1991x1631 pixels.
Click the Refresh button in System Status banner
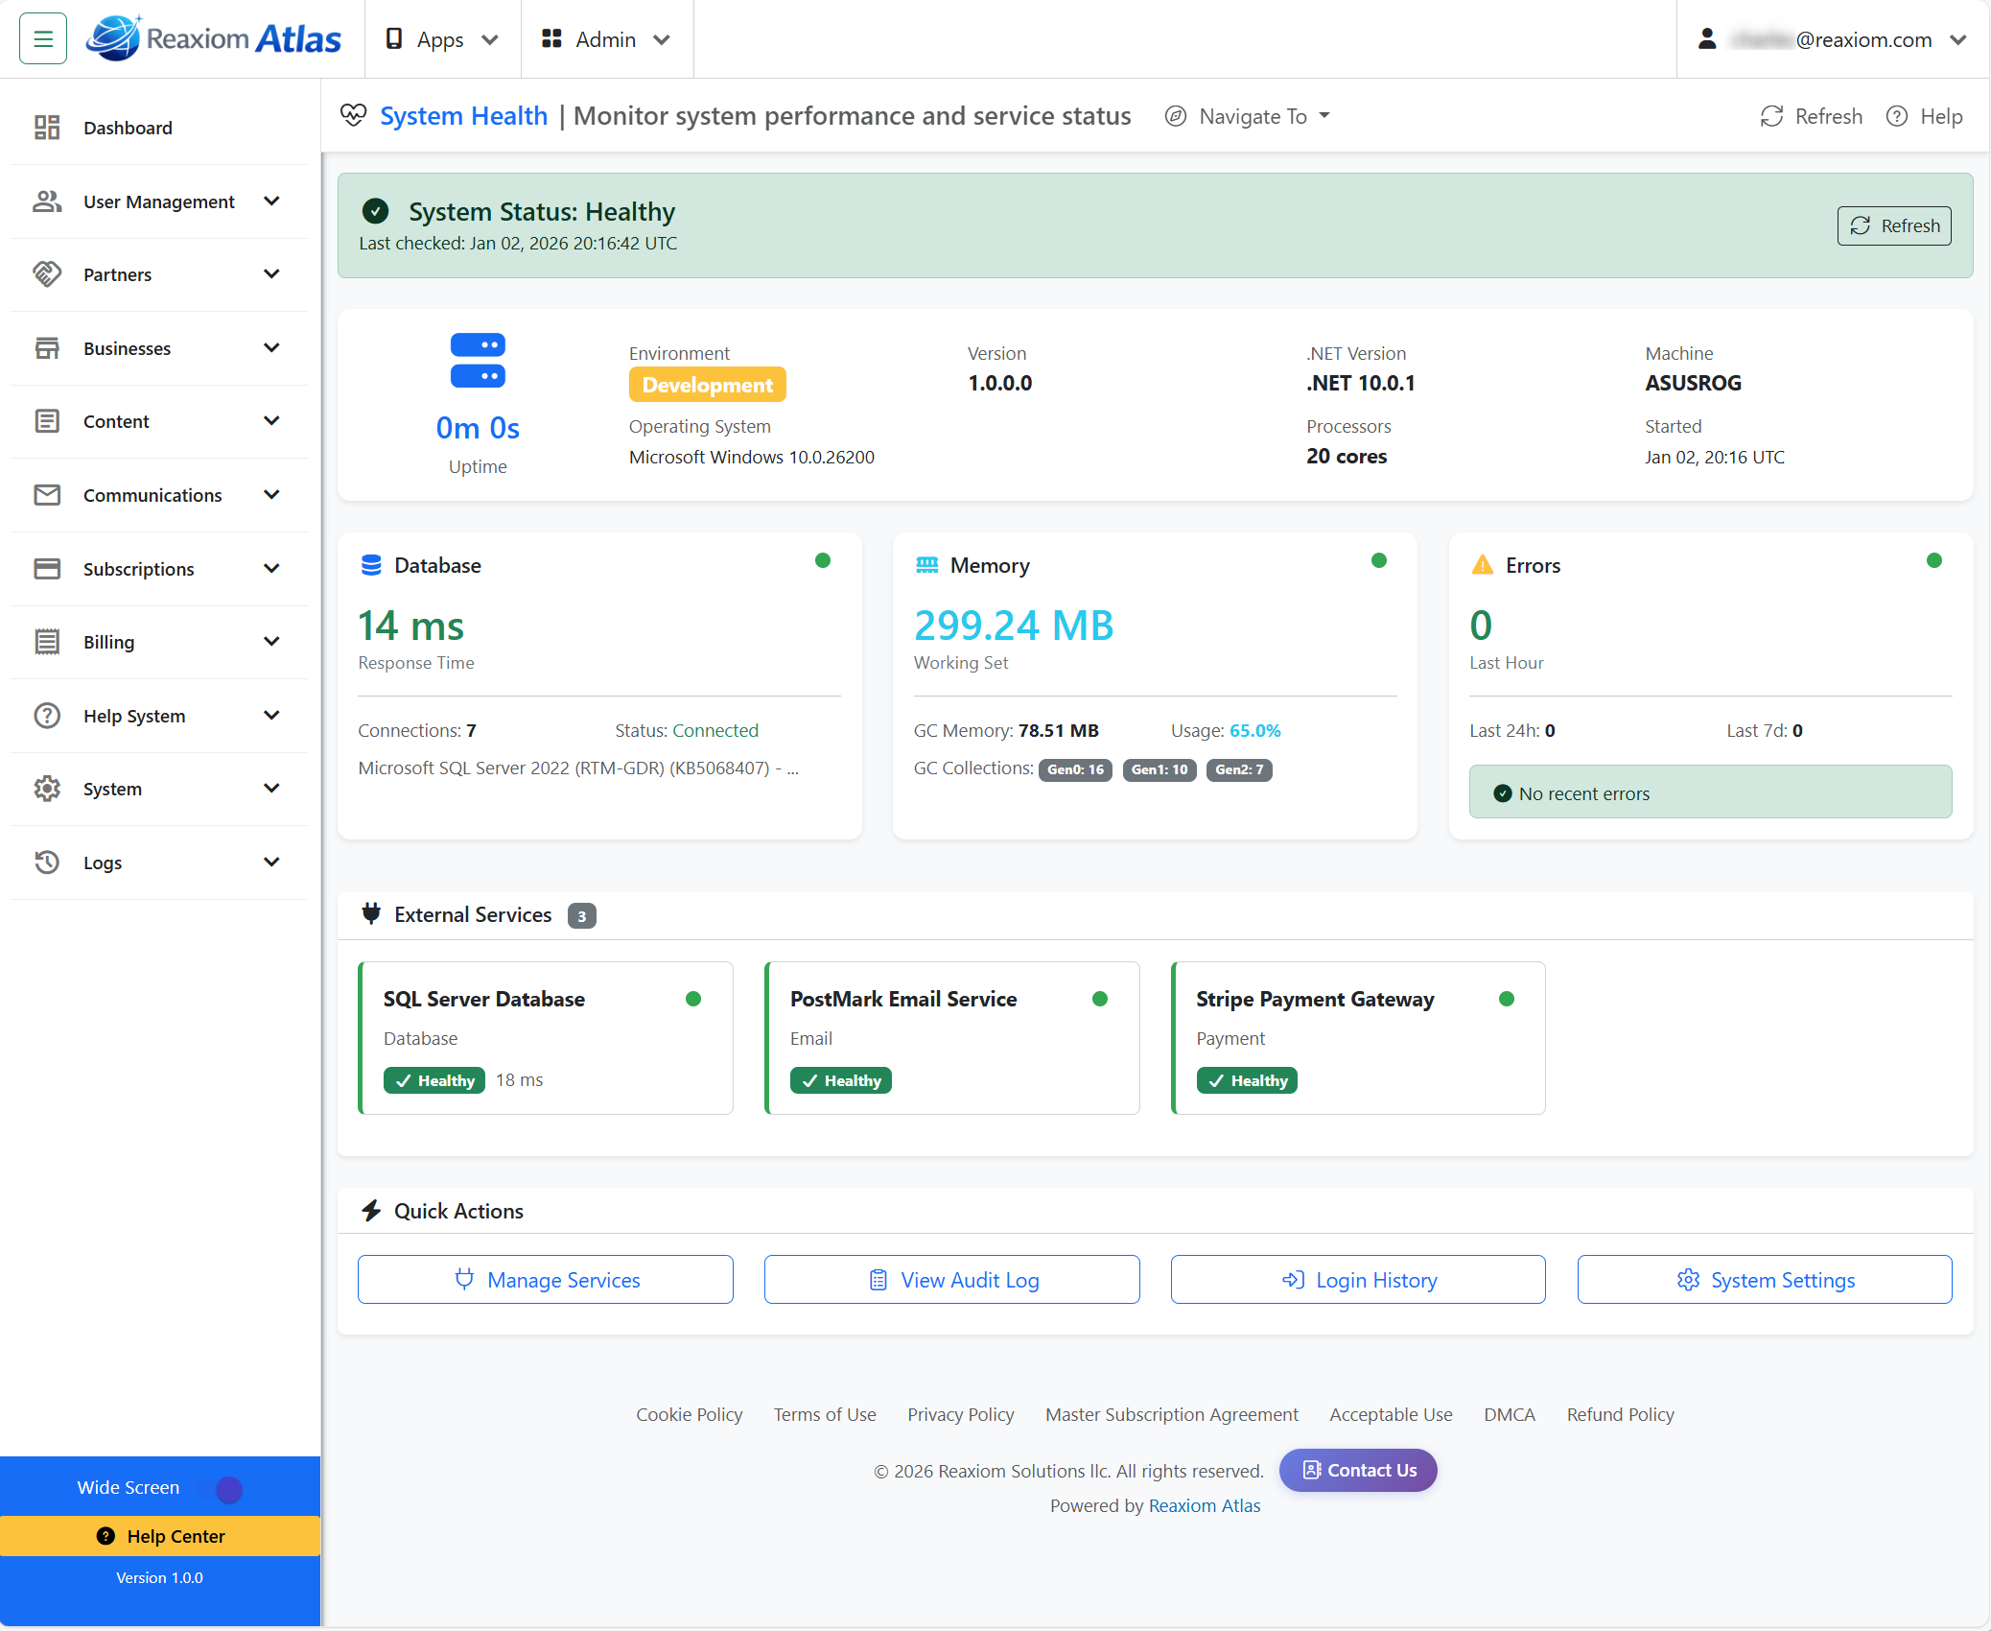click(x=1893, y=225)
